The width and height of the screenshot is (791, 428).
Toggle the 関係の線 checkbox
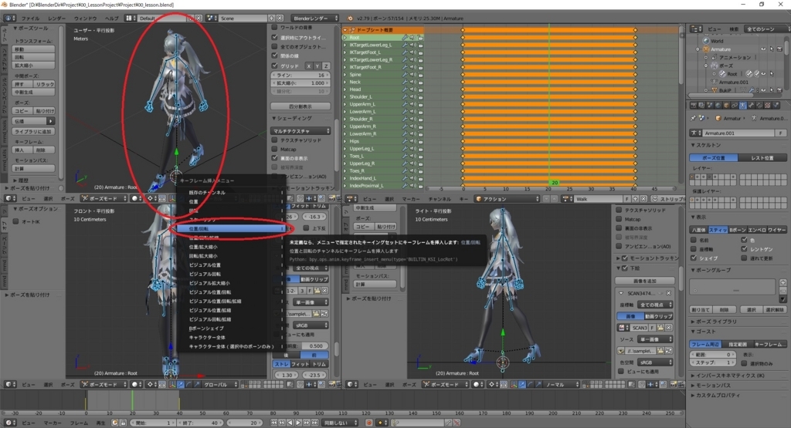pos(275,56)
